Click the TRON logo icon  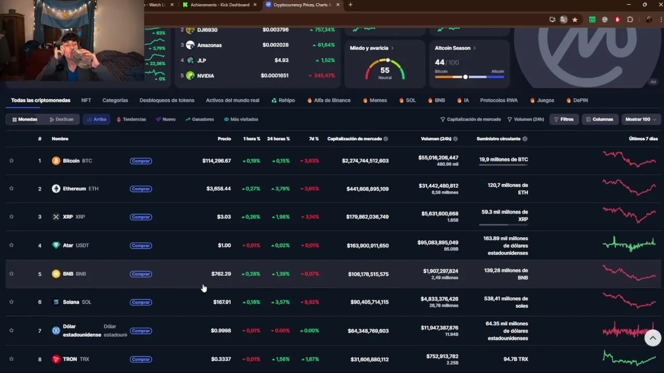[x=56, y=359]
